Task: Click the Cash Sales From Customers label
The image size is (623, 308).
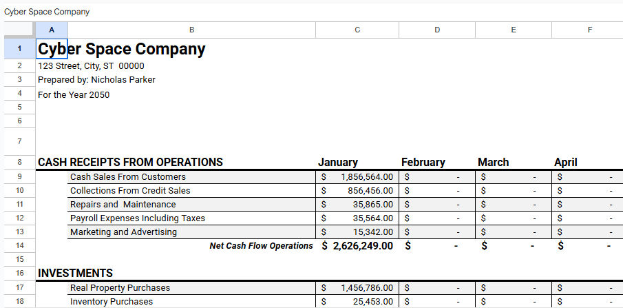Action: [127, 177]
